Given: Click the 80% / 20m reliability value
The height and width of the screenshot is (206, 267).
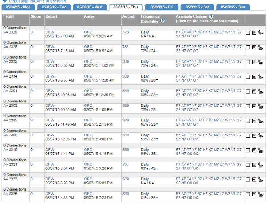Looking at the screenshot, I should (150, 80).
